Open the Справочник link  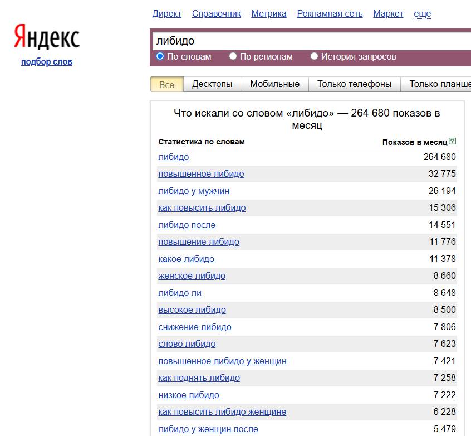[x=216, y=14]
